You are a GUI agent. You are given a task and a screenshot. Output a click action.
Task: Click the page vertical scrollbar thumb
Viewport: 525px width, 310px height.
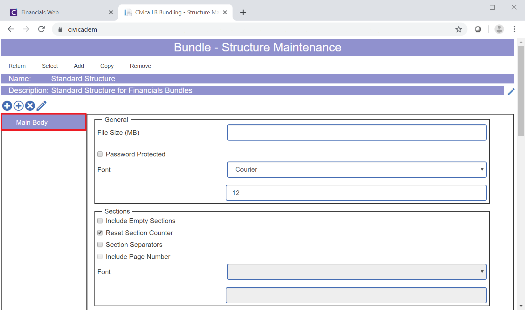(x=521, y=91)
